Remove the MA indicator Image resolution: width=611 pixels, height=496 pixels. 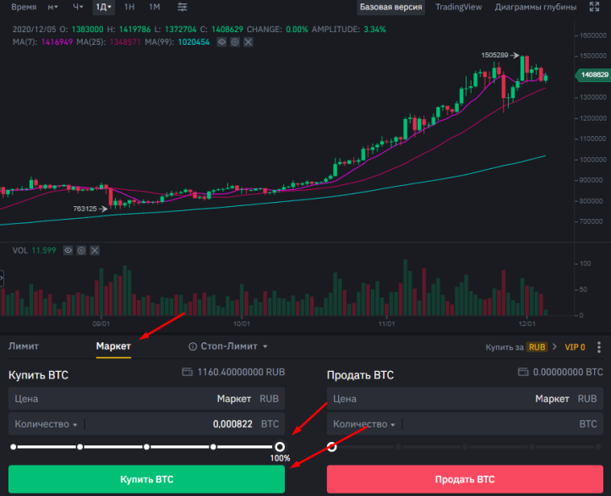tap(248, 42)
